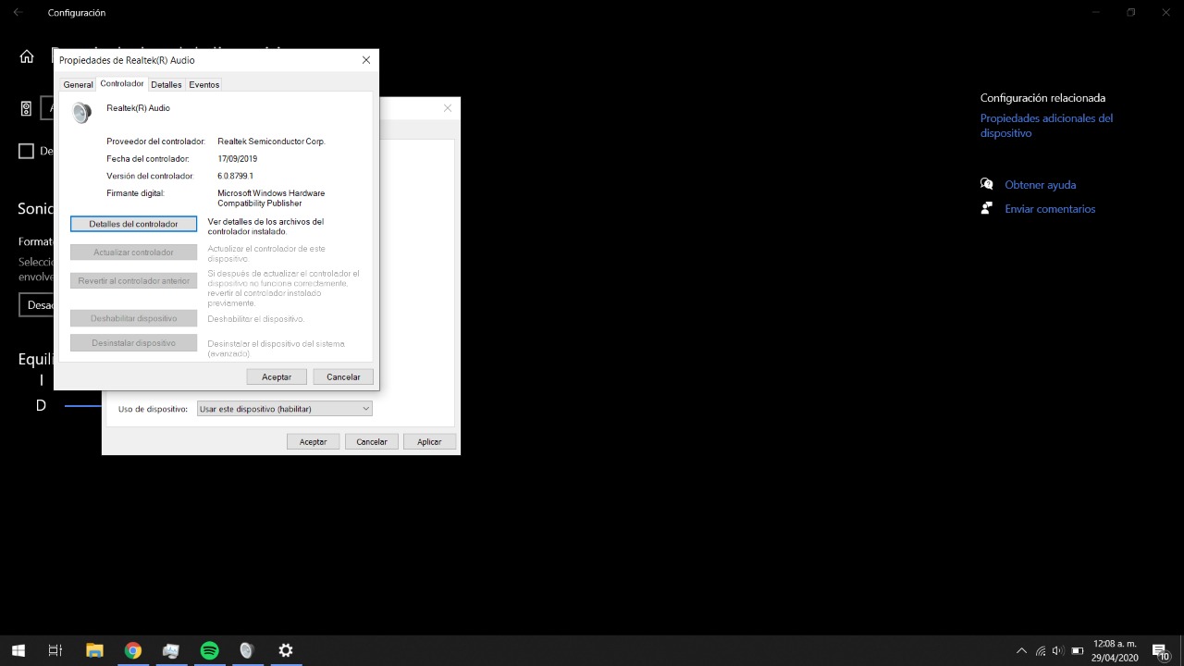Click the battery tray icon

pos(1077,651)
